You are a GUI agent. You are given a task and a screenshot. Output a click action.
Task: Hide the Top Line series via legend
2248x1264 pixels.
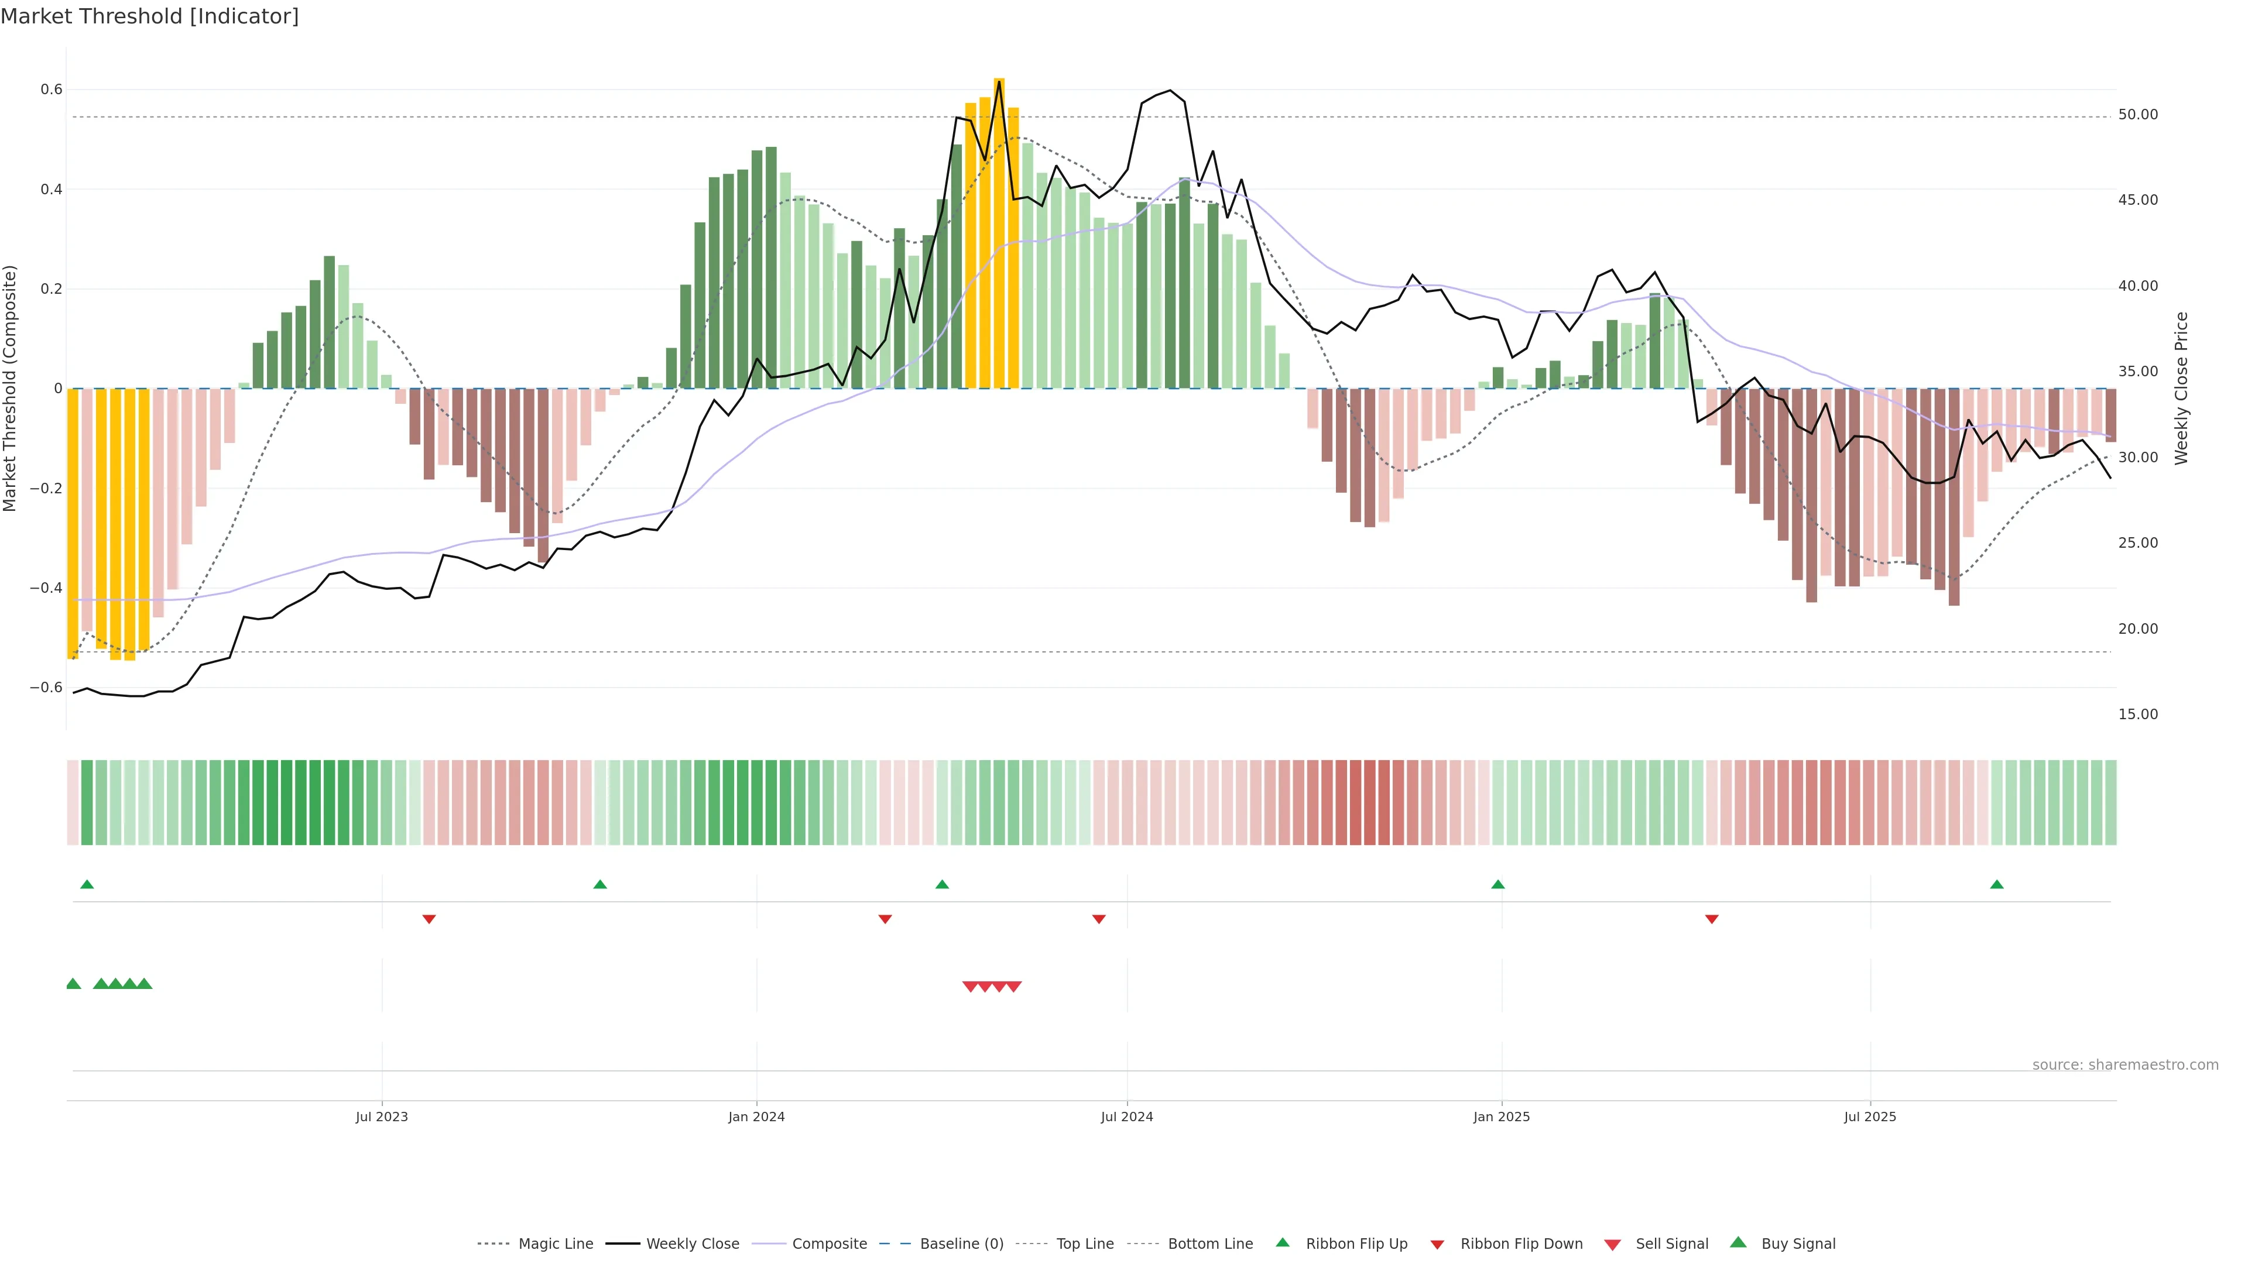(1085, 1244)
